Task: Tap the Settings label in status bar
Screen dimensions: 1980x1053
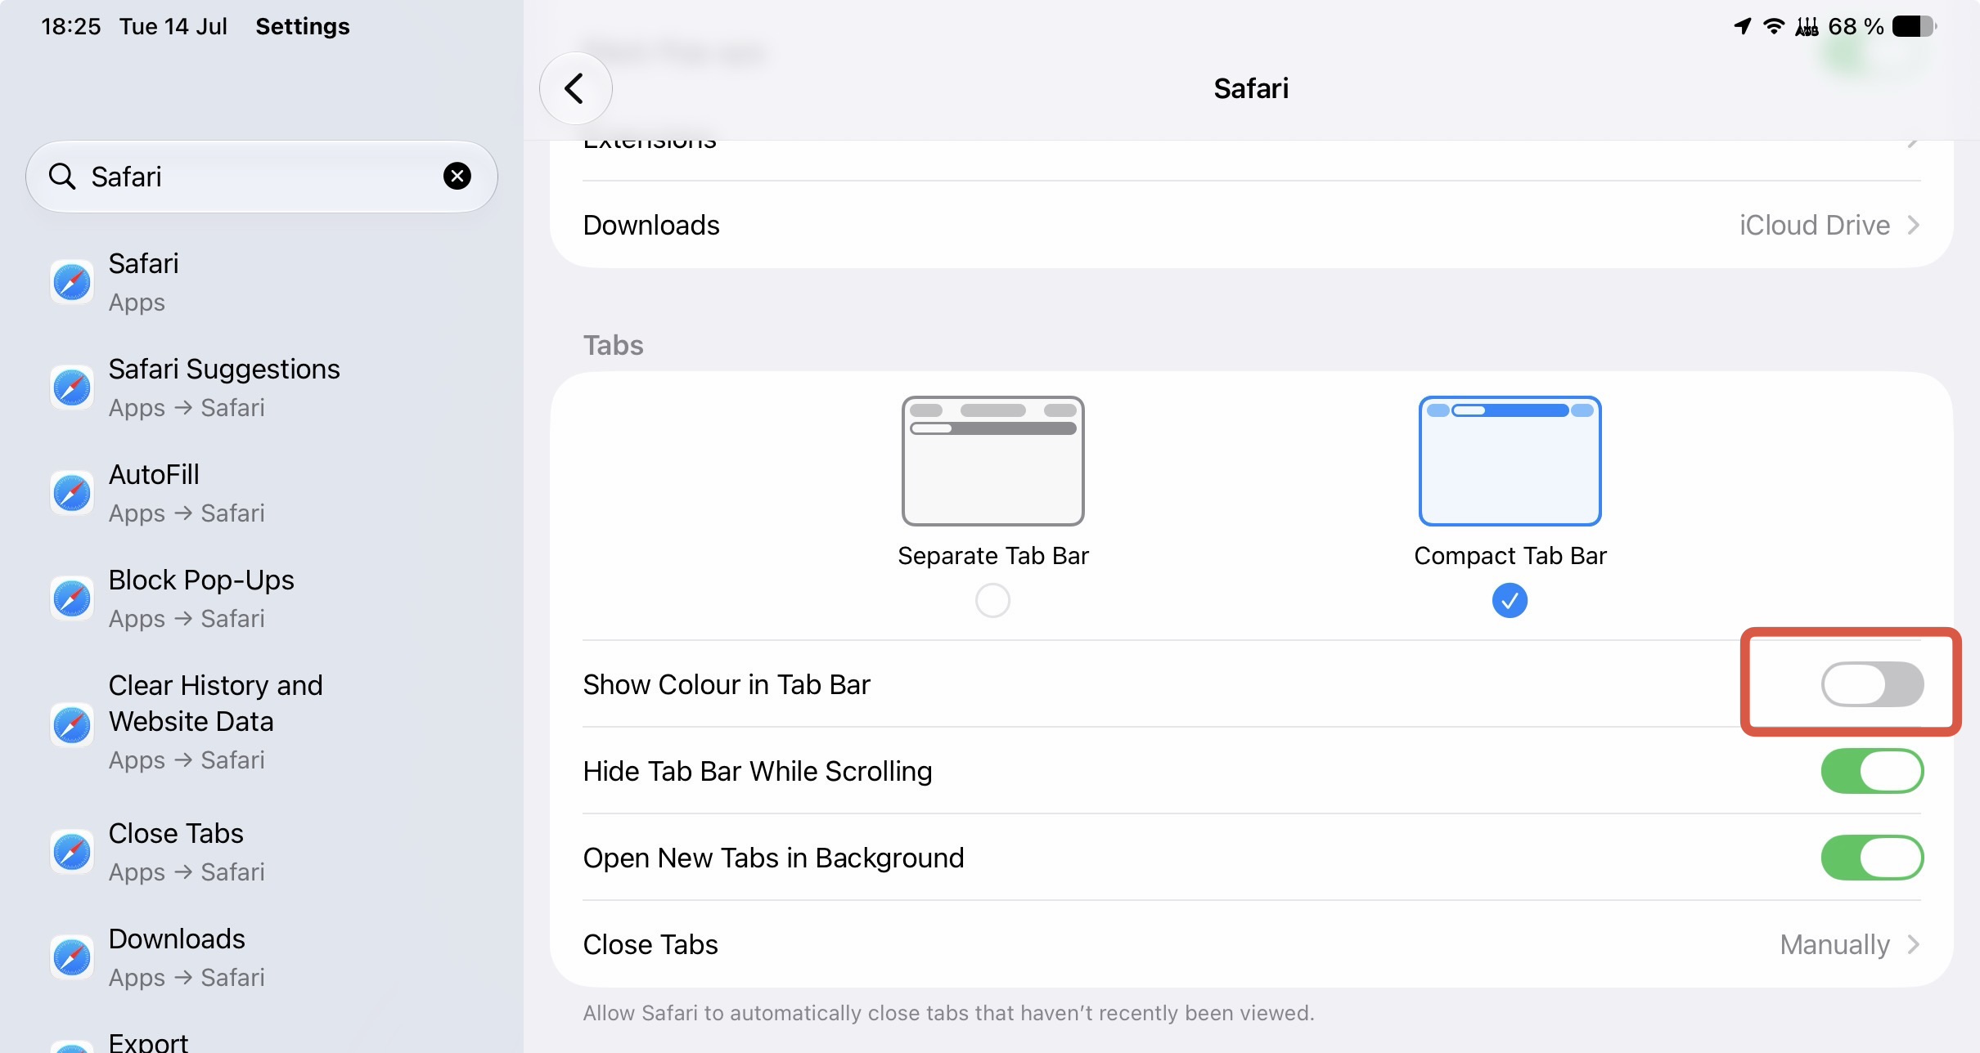Action: 303,26
